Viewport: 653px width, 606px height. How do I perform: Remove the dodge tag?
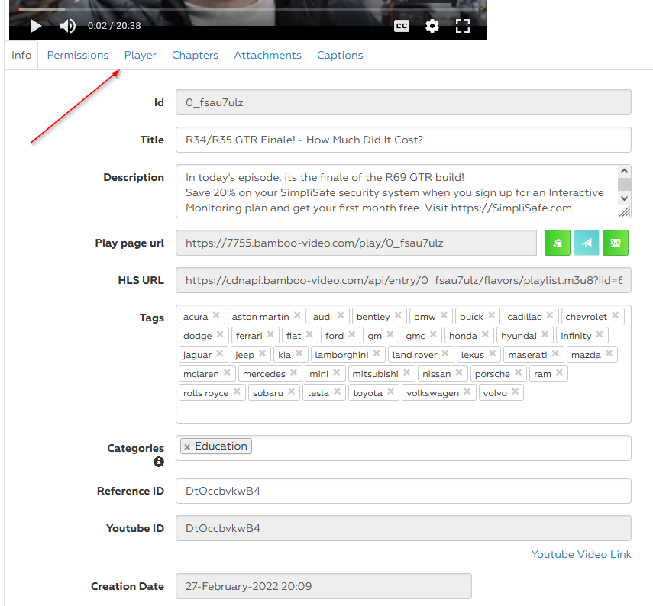[x=220, y=334]
